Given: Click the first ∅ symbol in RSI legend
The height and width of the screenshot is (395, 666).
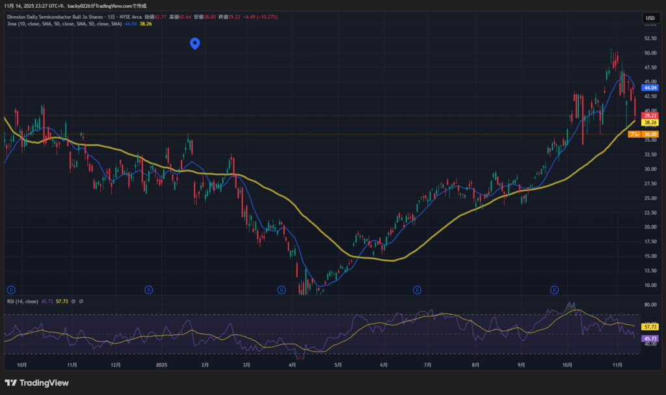Looking at the screenshot, I should 73,301.
